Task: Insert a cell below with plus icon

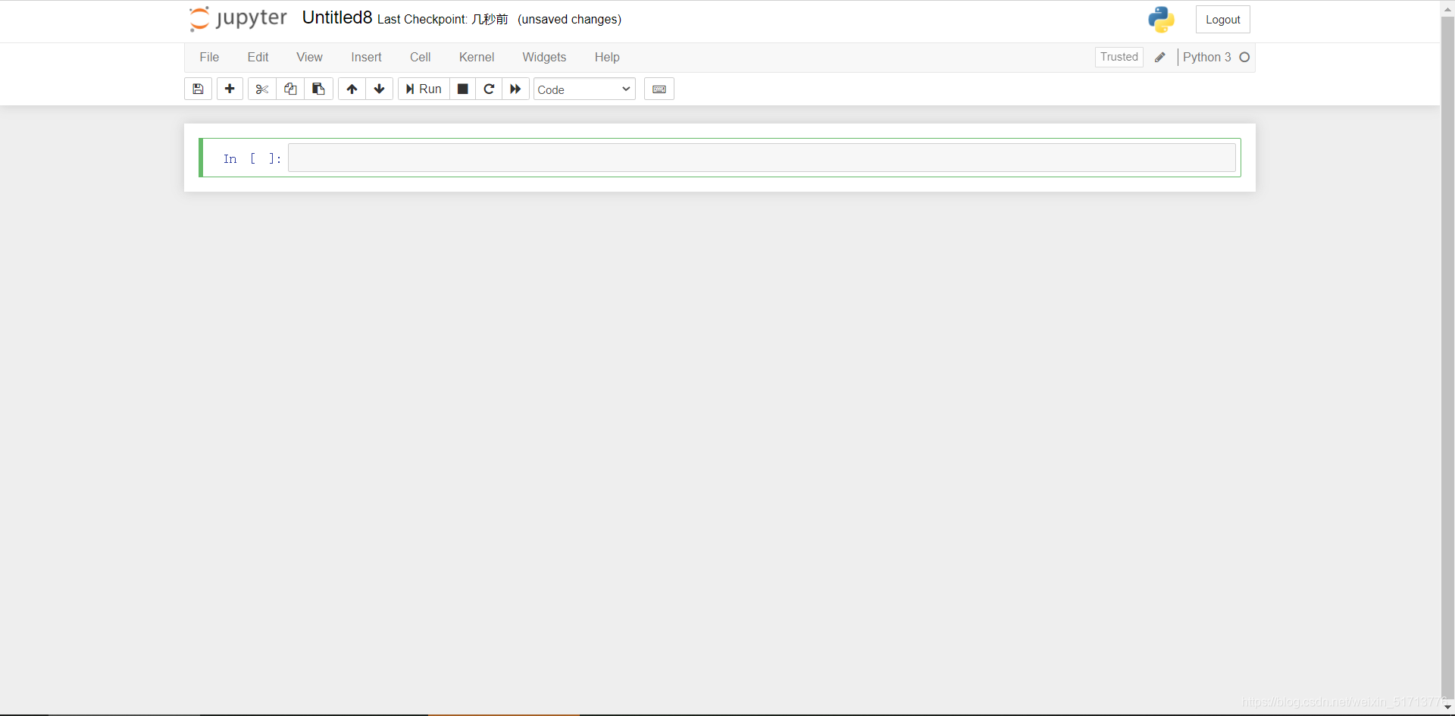Action: 230,89
